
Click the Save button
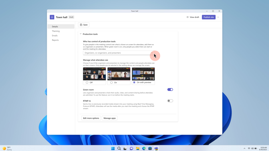click(84, 25)
